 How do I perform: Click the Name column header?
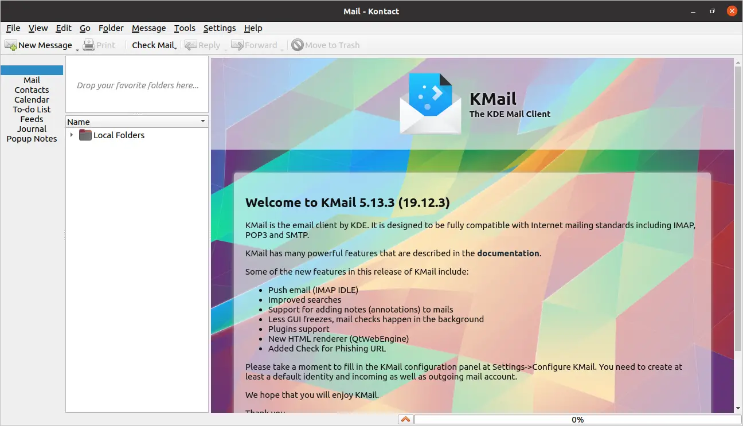tap(136, 122)
